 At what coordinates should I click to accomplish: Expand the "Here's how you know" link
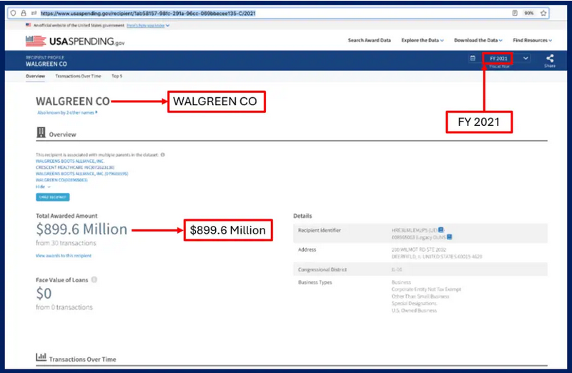click(148, 26)
